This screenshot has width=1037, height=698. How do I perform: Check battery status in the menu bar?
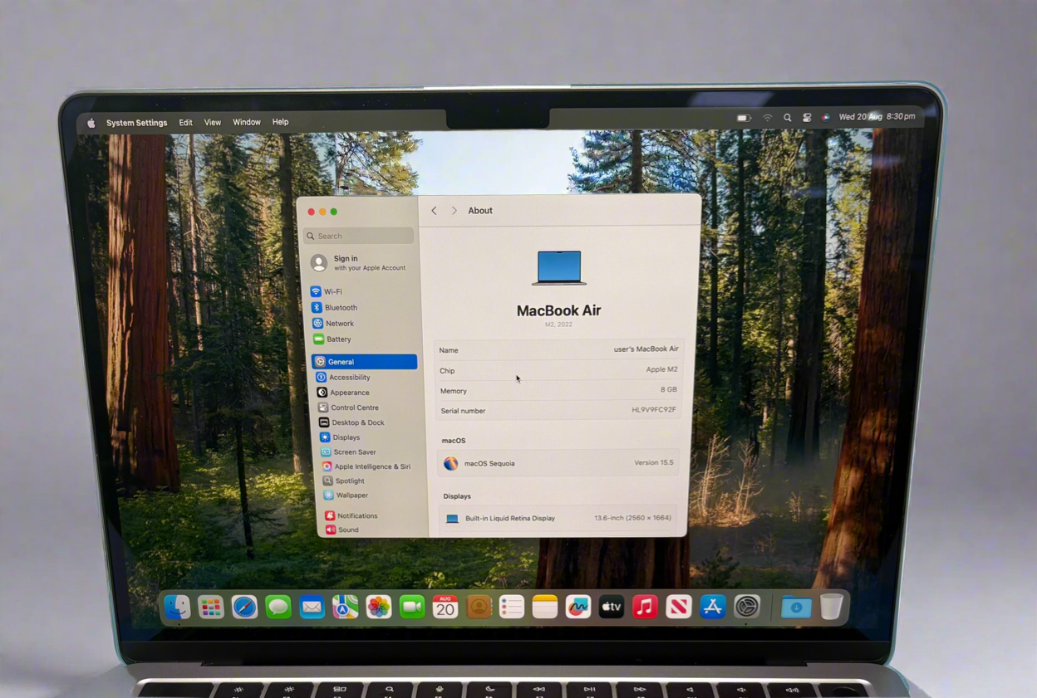[744, 118]
